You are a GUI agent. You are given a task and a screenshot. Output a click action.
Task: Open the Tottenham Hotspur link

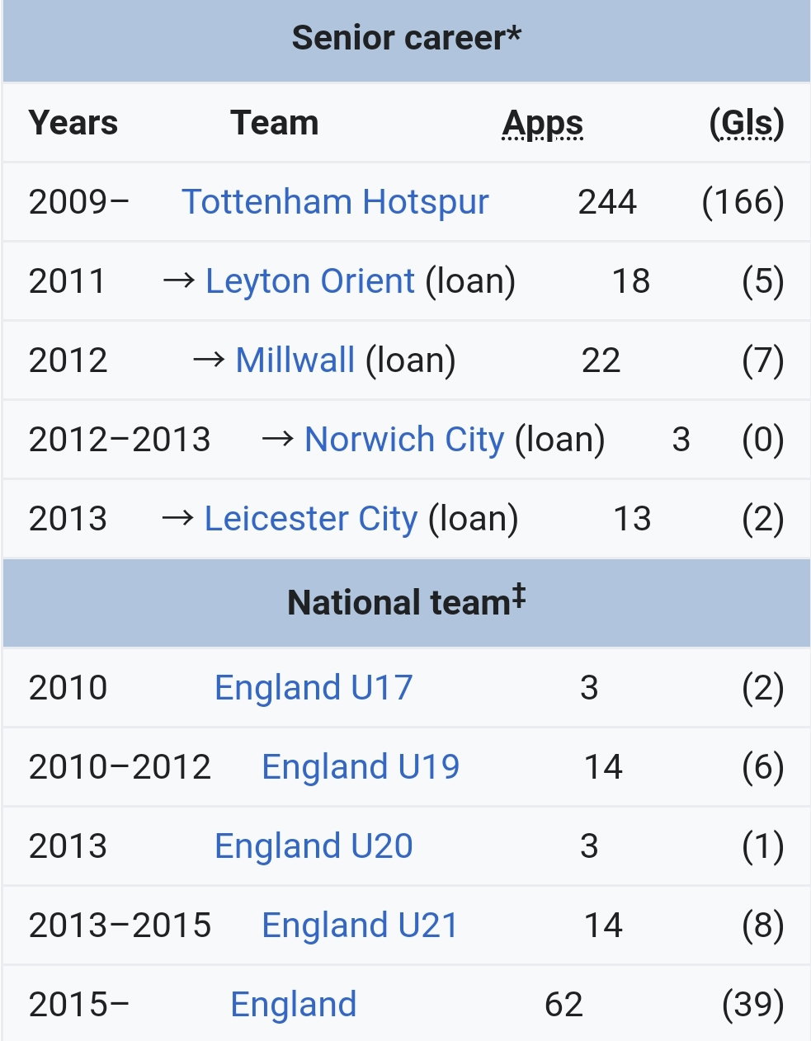pyautogui.click(x=335, y=202)
